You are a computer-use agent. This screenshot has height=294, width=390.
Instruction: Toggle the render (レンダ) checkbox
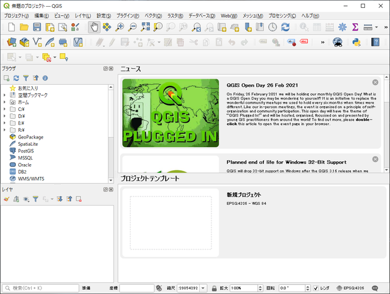pyautogui.click(x=316, y=288)
